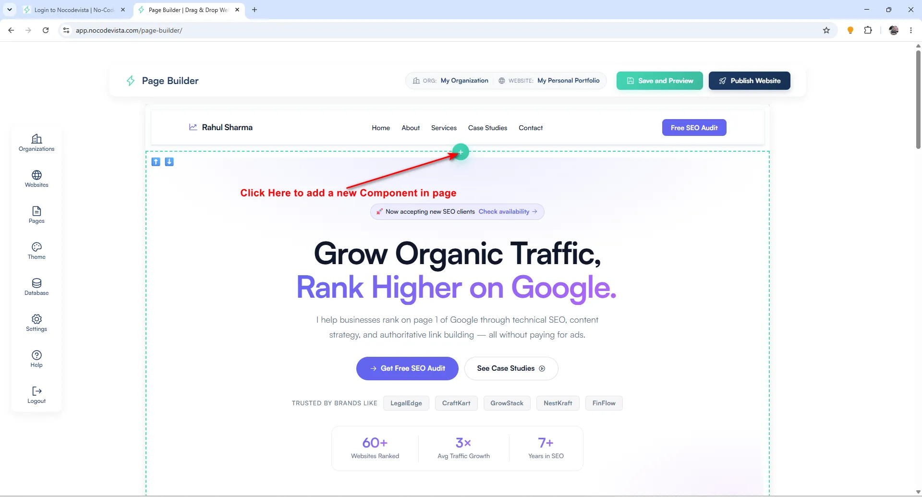Image resolution: width=922 pixels, height=497 pixels.
Task: Click the green plus add-component button
Action: point(461,152)
